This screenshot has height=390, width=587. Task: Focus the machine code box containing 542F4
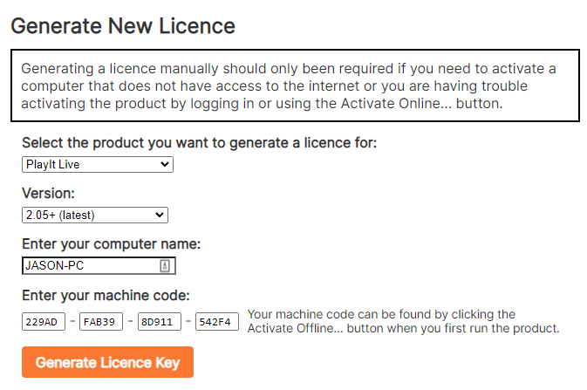coord(216,322)
